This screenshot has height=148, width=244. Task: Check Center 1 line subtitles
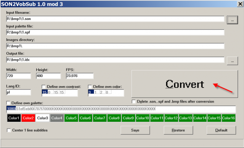pos(9,130)
